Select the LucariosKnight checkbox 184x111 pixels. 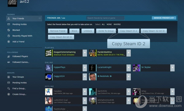click(128, 68)
